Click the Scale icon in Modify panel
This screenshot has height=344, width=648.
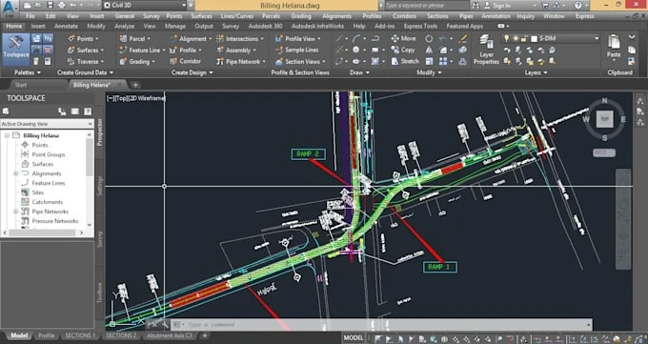429,61
